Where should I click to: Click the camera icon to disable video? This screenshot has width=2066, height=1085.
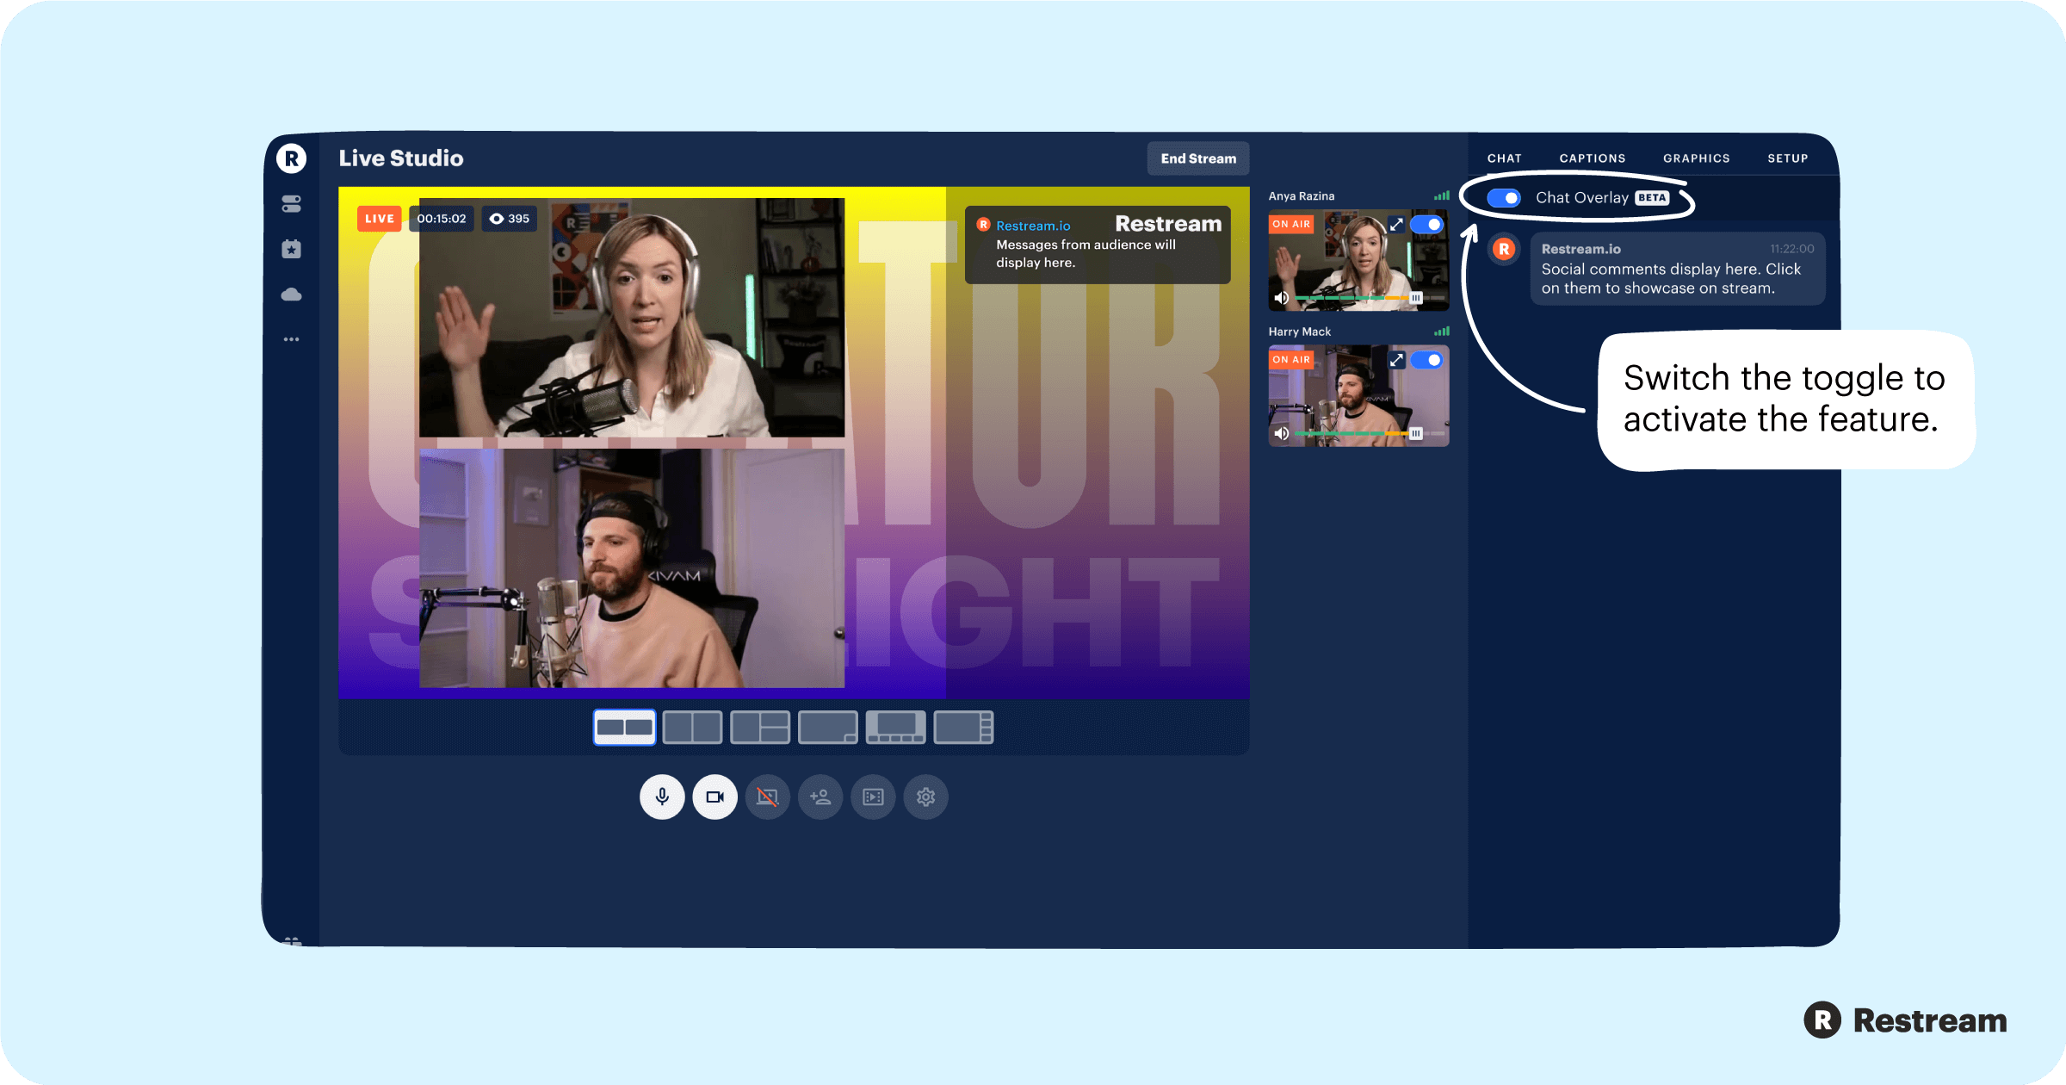pyautogui.click(x=714, y=797)
